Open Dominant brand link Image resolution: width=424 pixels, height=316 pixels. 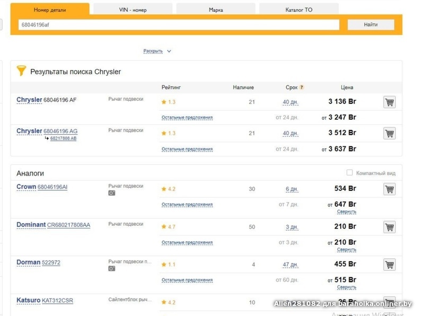pyautogui.click(x=31, y=225)
